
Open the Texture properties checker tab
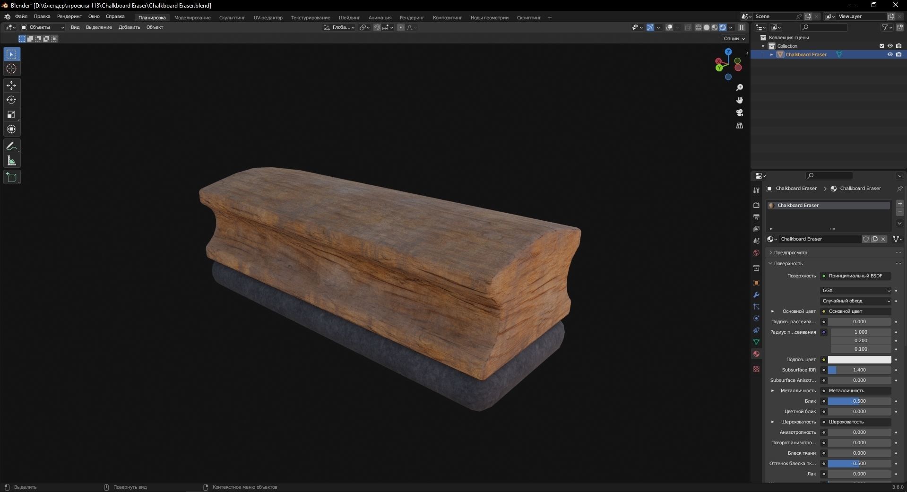[756, 369]
